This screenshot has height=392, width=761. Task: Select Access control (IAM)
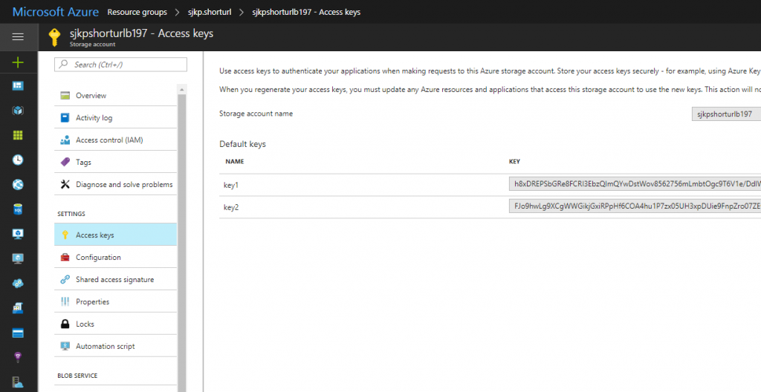pyautogui.click(x=109, y=140)
